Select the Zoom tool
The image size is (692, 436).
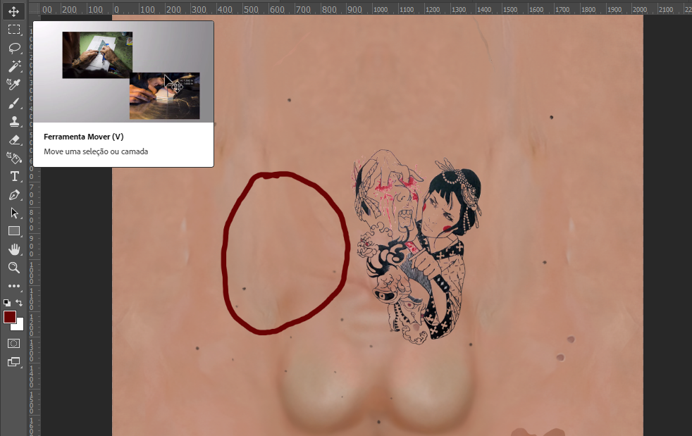(14, 268)
